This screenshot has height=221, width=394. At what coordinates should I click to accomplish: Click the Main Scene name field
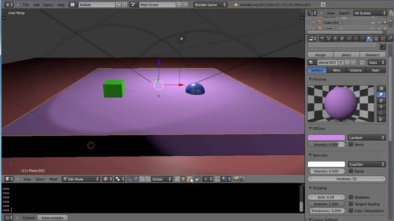pos(158,5)
